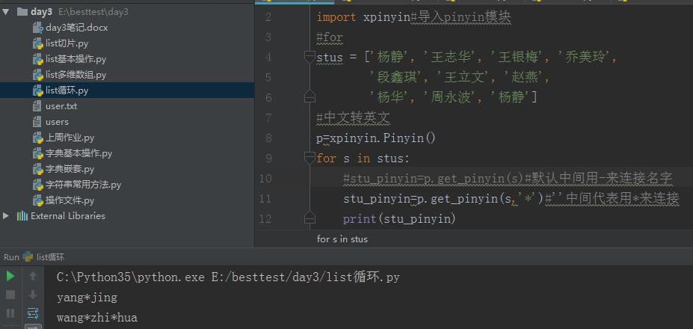
Task: Click the user.txt text file icon
Action: [x=37, y=106]
